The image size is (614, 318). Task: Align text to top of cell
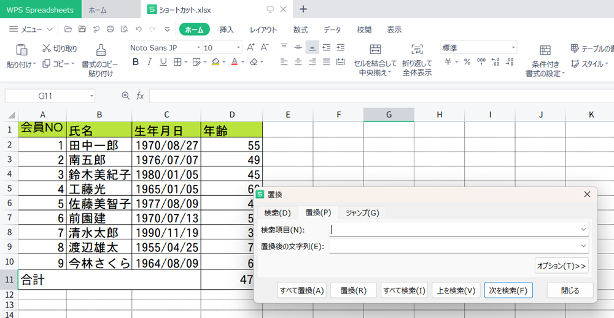click(x=284, y=47)
